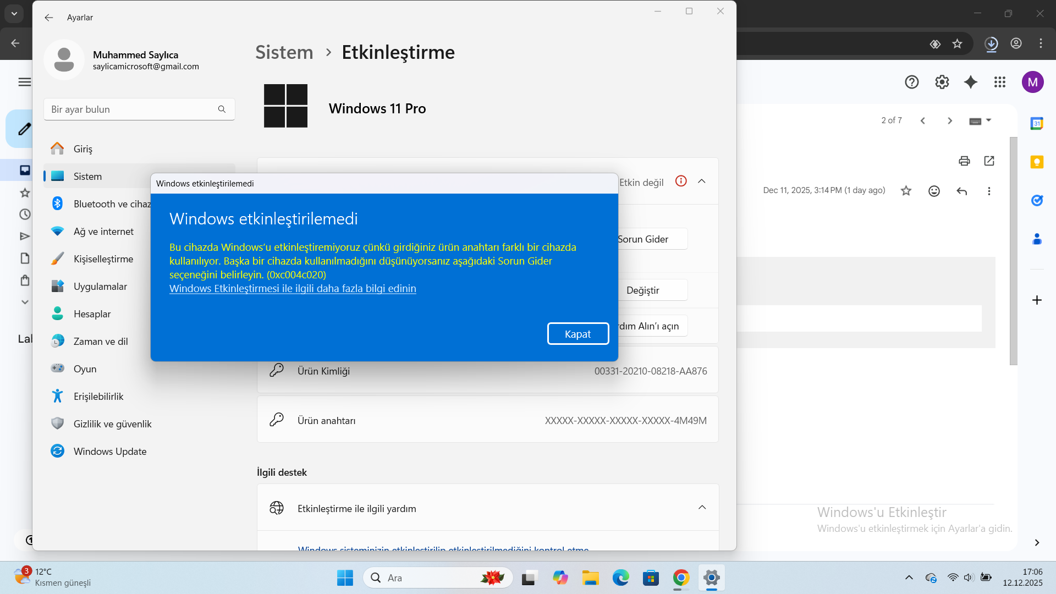Image resolution: width=1056 pixels, height=594 pixels.
Task: Go to the newer email arrow
Action: (x=923, y=121)
